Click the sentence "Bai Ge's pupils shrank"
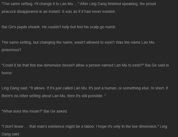The width and height of the screenshot is (178, 137). tap(21, 27)
